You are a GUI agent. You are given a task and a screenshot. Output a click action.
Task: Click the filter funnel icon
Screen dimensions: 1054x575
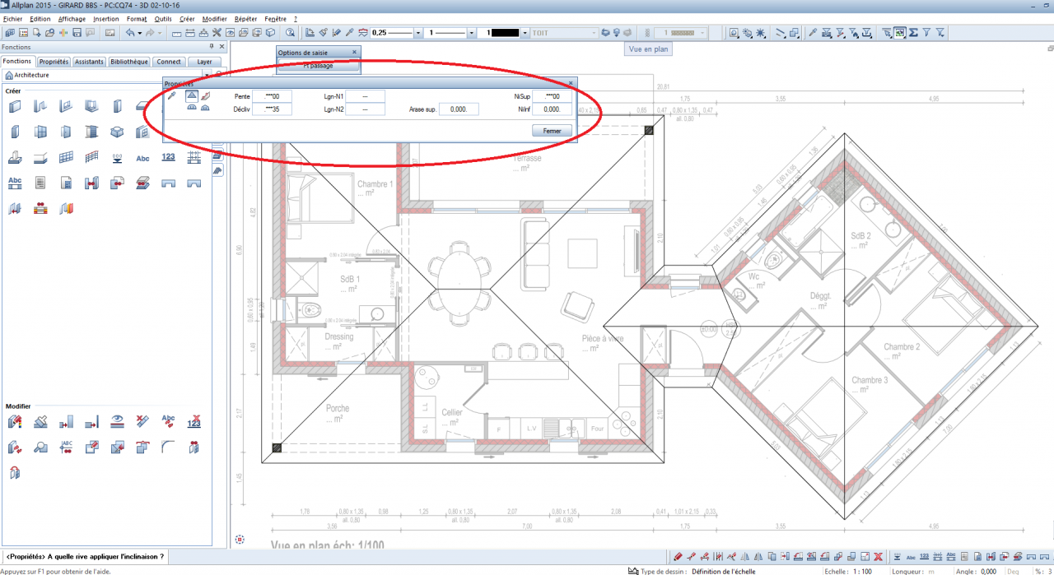click(x=926, y=32)
